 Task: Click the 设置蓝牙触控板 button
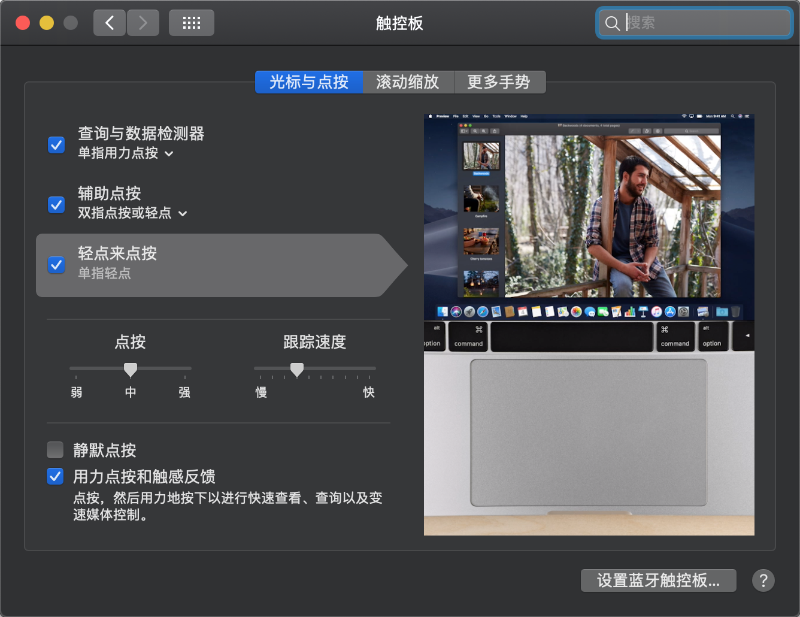tap(658, 580)
